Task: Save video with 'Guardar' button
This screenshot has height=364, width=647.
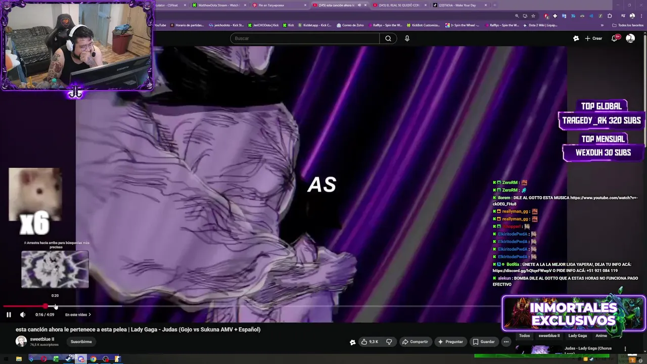Action: point(484,342)
